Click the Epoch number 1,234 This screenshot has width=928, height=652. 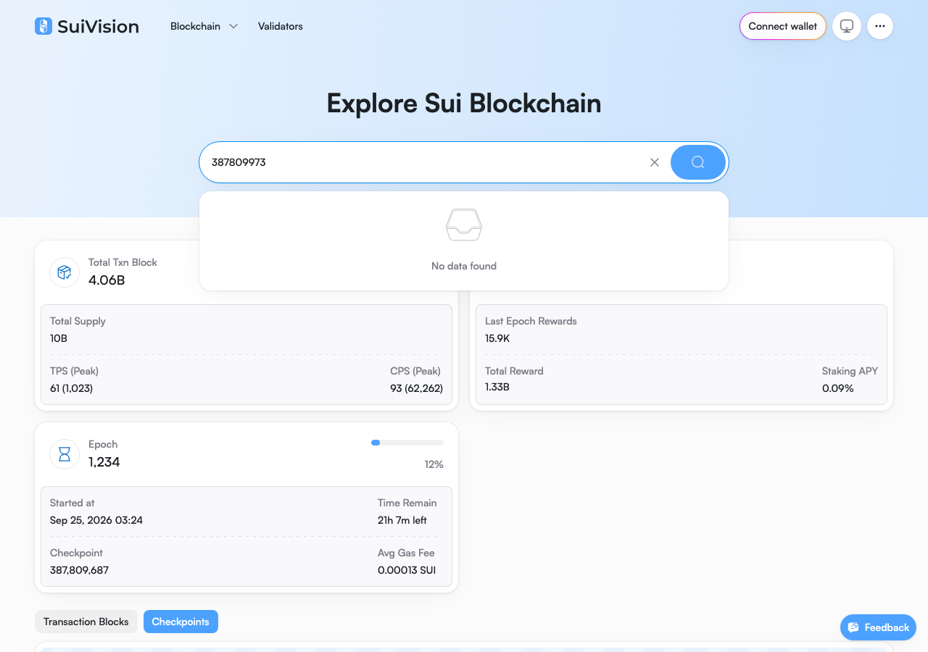[104, 462]
